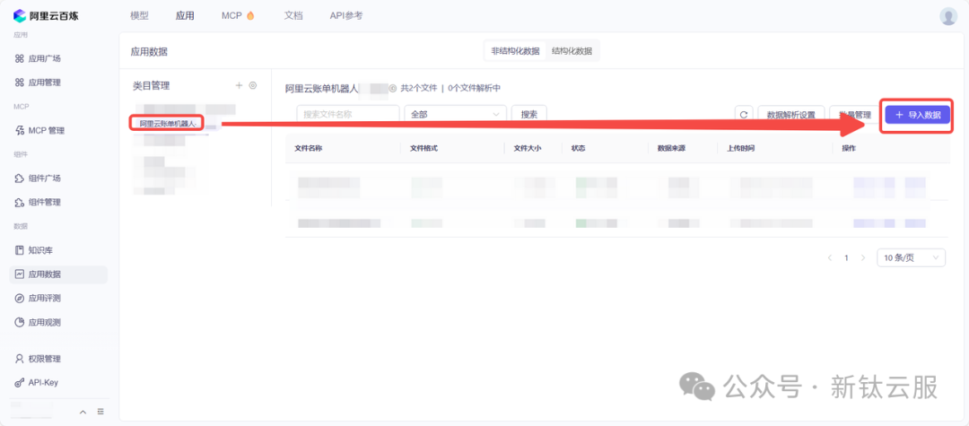Image resolution: width=969 pixels, height=426 pixels.
Task: Select page 1 in pagination
Action: pyautogui.click(x=847, y=258)
